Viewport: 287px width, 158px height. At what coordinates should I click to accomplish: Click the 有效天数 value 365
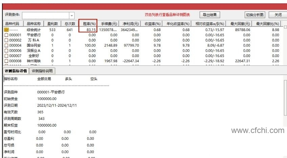(40, 112)
